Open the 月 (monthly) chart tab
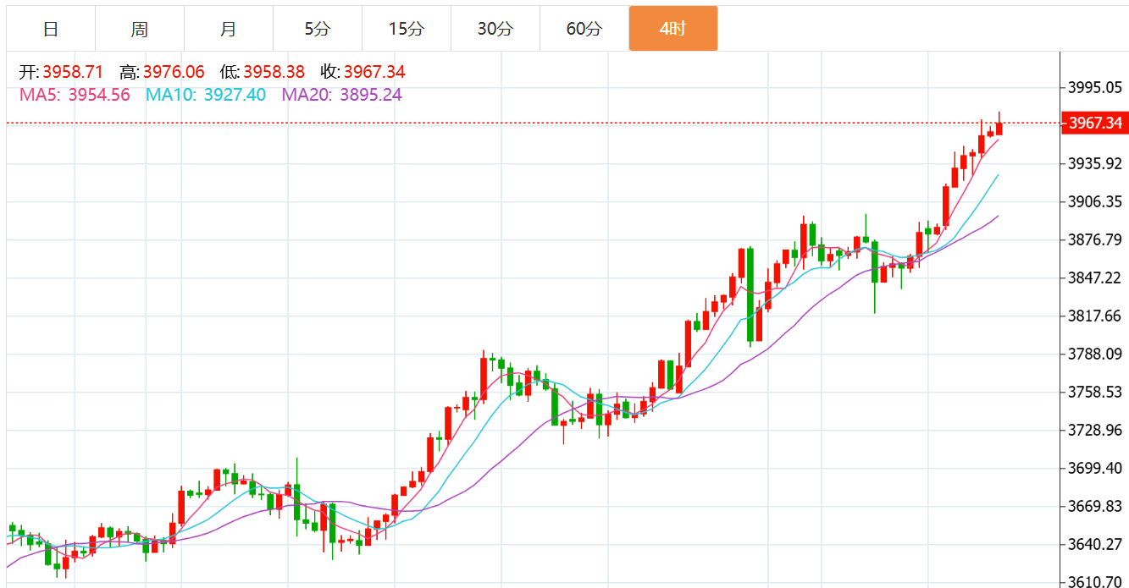 tap(229, 29)
